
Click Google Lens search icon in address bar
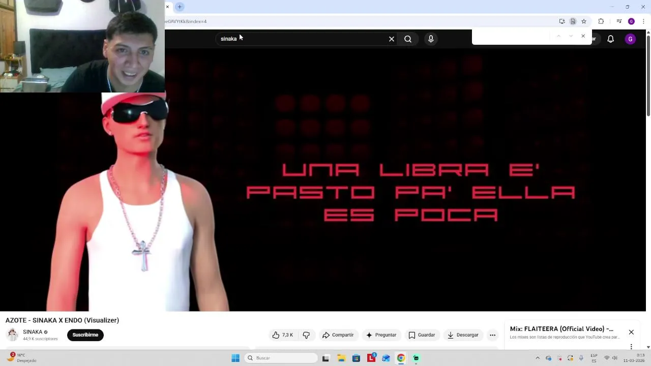coord(573,21)
